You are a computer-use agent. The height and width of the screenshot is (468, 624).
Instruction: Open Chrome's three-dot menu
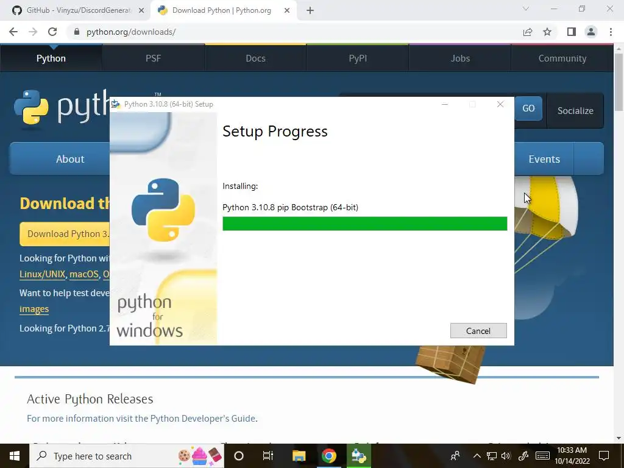tap(611, 32)
